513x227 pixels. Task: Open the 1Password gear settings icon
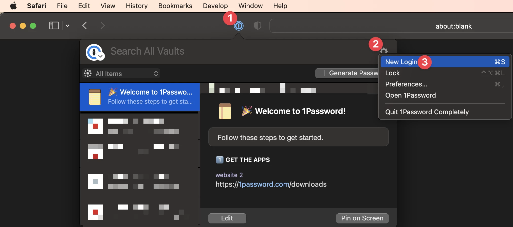click(x=384, y=51)
